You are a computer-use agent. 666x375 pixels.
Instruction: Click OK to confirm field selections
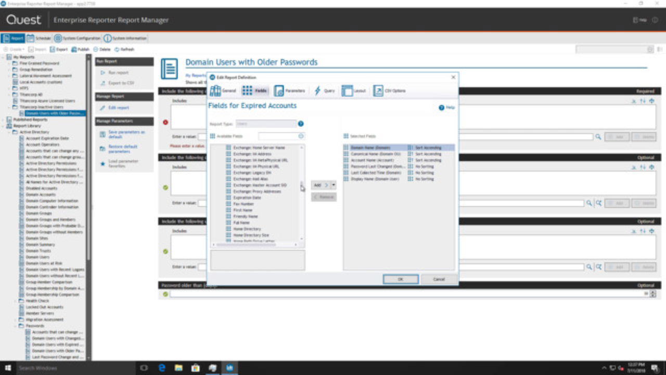pos(400,279)
